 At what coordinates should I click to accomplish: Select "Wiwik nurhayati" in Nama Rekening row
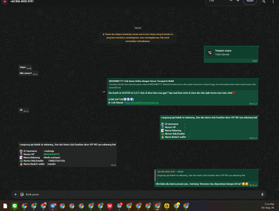52,157
